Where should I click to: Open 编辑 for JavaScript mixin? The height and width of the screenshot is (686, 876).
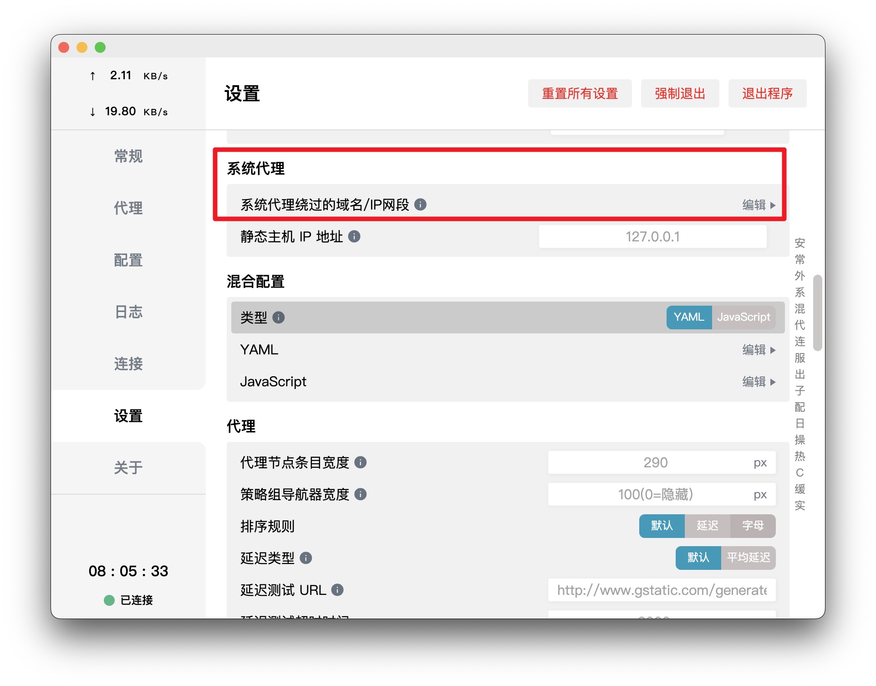coord(758,382)
